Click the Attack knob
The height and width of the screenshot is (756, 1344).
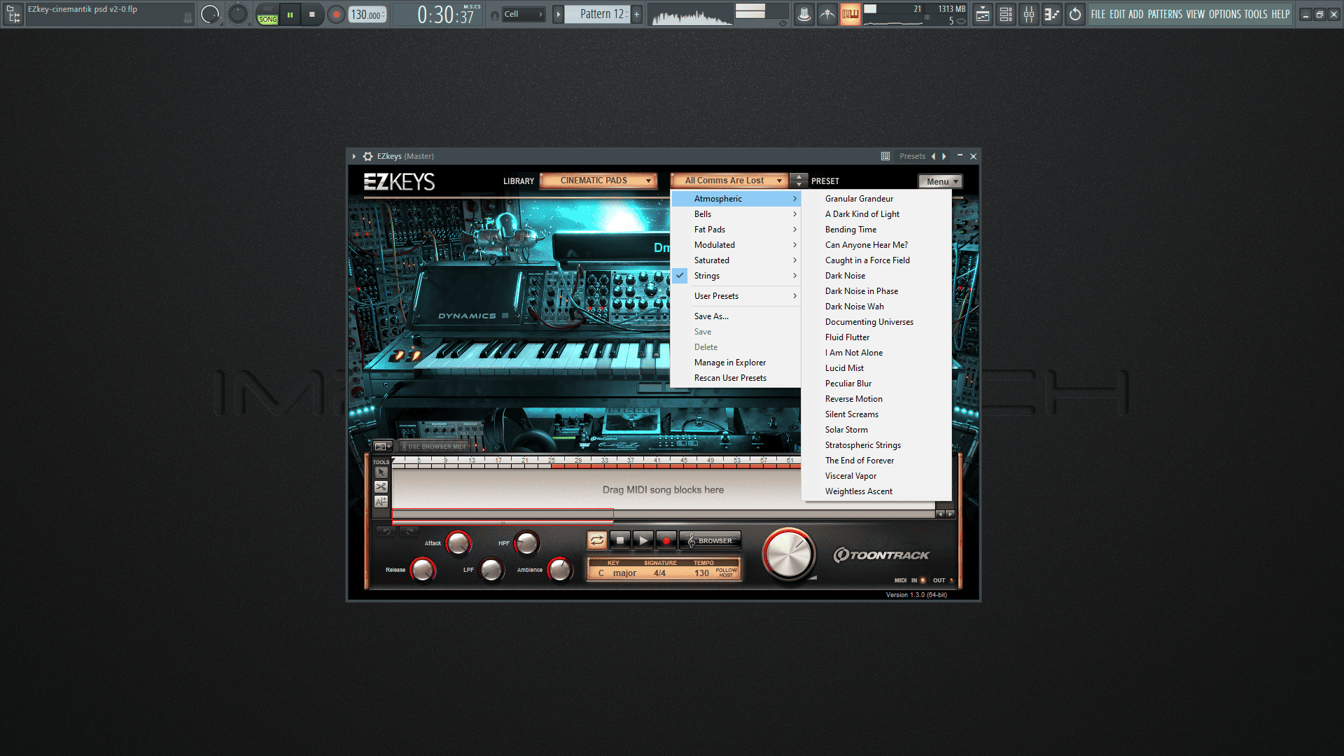point(458,542)
